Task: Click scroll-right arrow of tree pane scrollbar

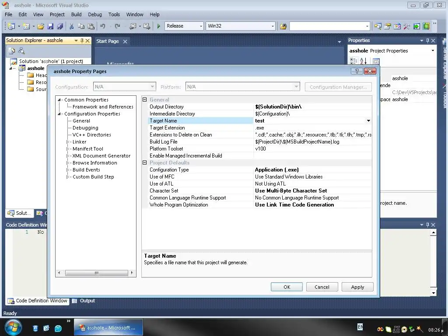Action: click(132, 273)
